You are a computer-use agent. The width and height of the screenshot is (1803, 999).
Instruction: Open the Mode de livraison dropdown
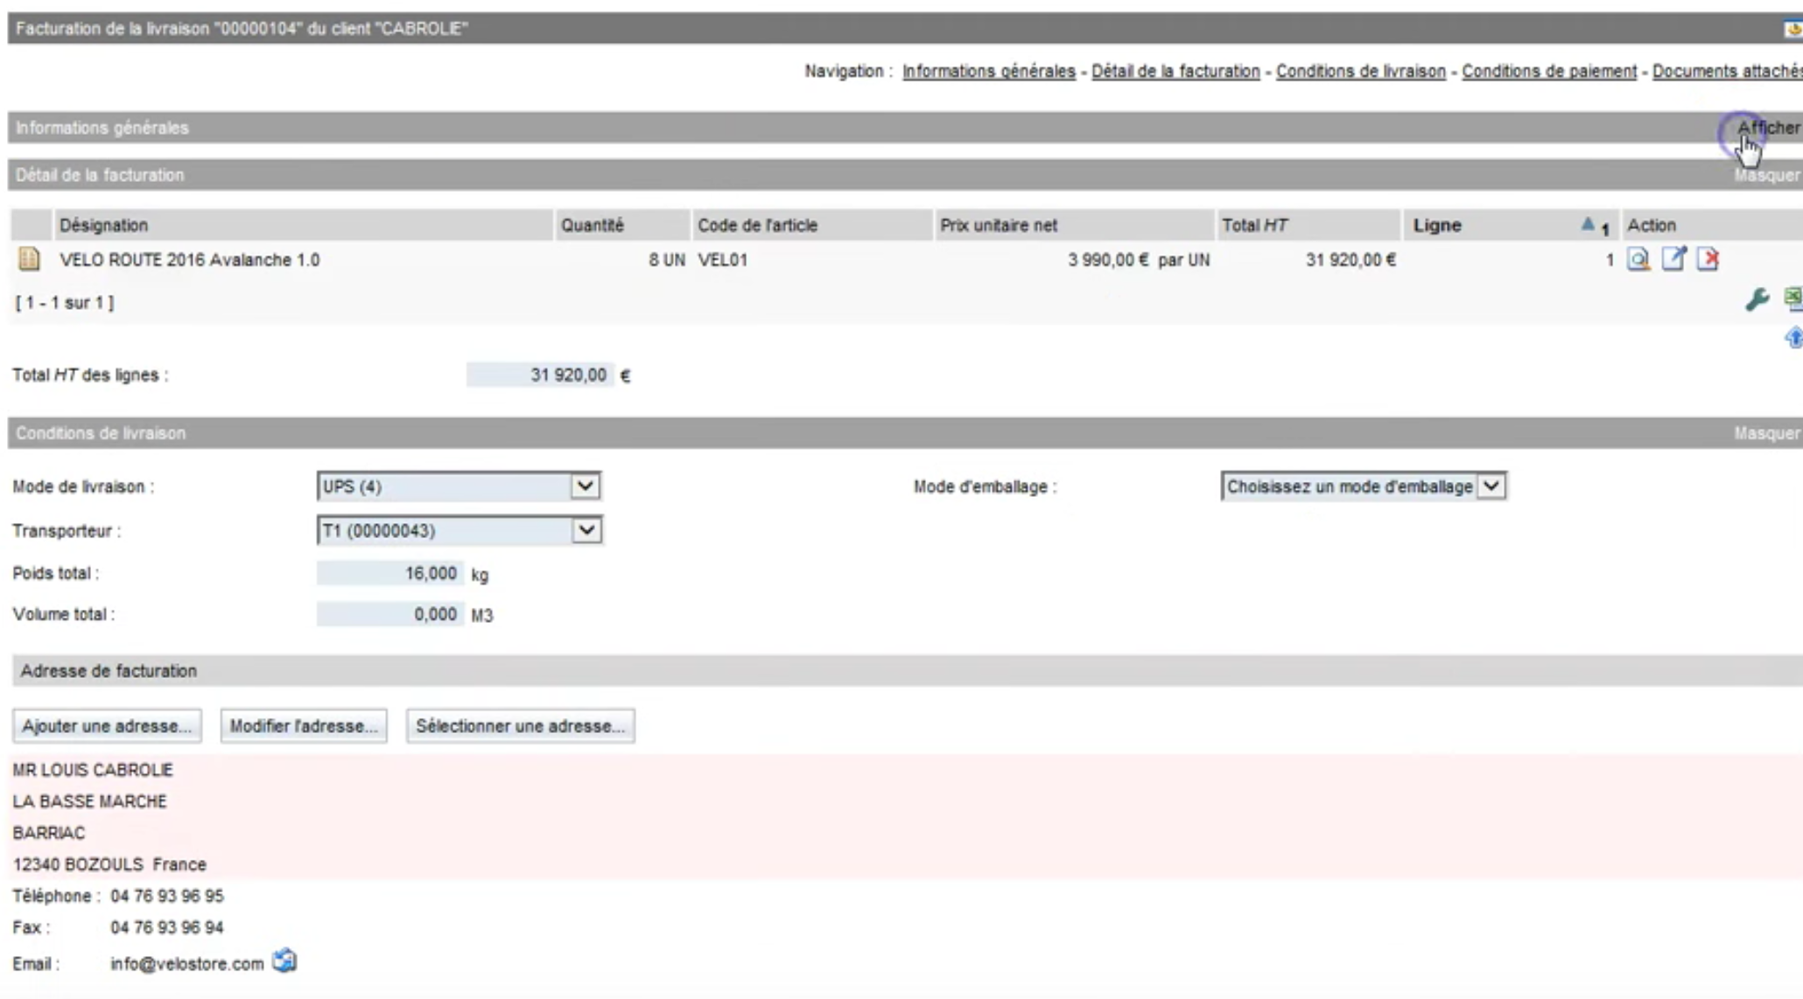(x=585, y=486)
